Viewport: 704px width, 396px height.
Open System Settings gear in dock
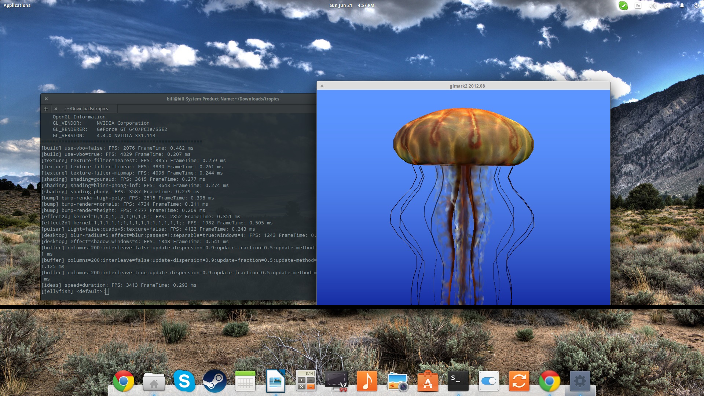tap(580, 381)
